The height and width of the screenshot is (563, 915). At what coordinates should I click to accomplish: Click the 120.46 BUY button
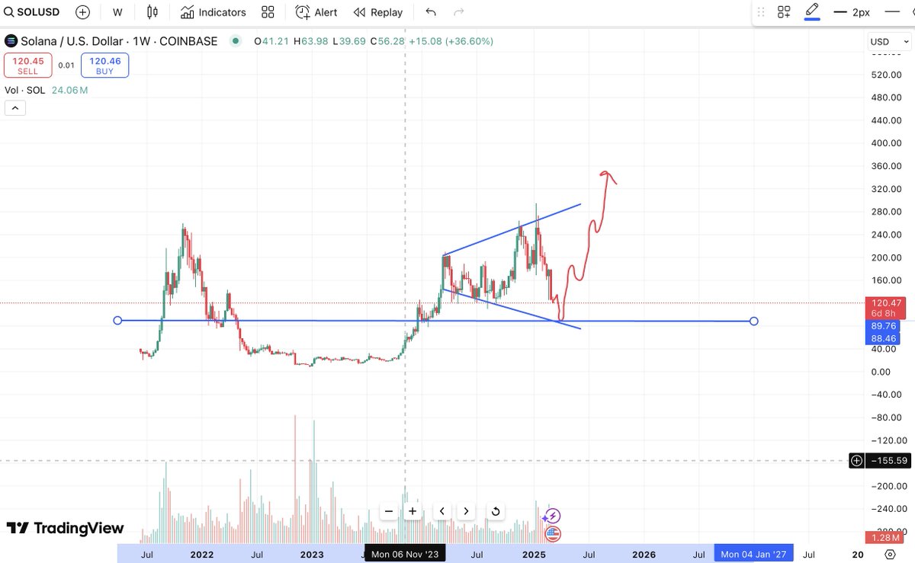point(104,66)
